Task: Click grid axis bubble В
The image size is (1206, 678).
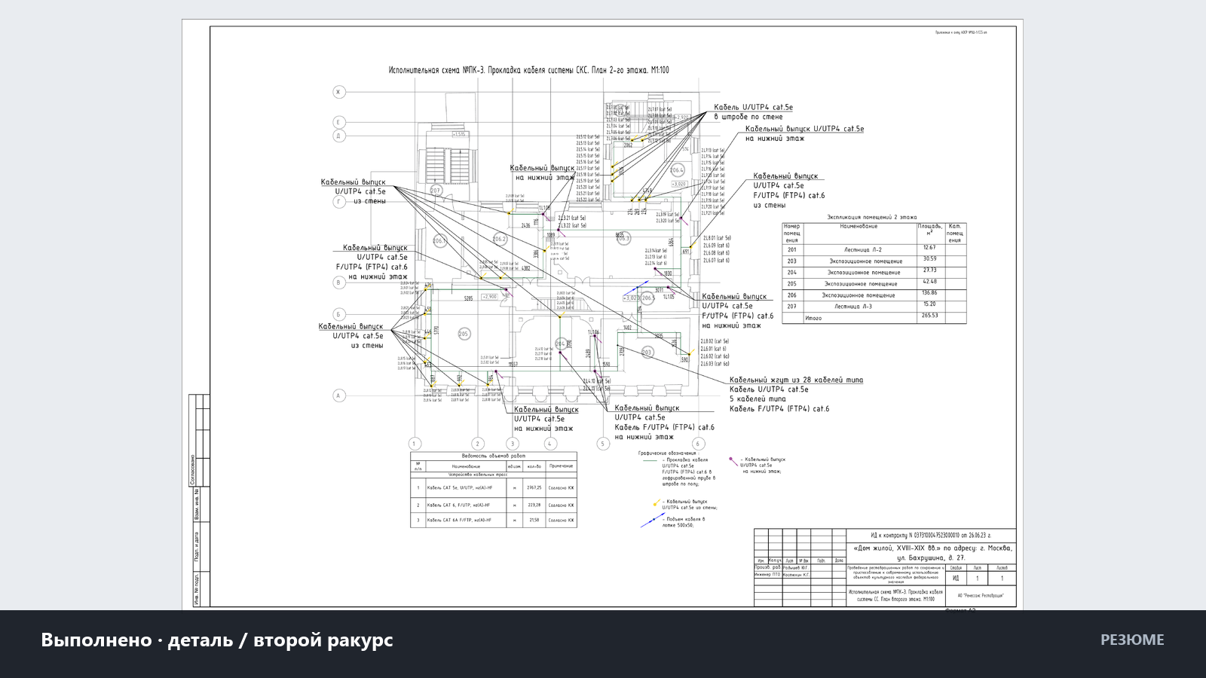Action: coord(338,282)
